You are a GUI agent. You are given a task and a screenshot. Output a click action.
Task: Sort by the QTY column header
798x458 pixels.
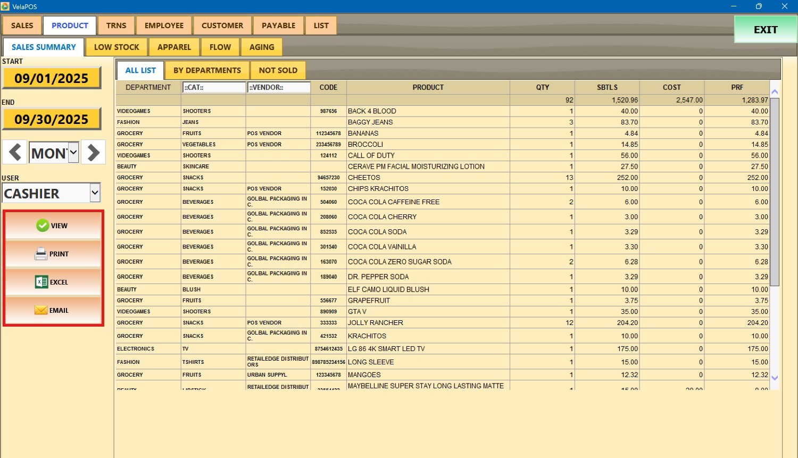542,87
